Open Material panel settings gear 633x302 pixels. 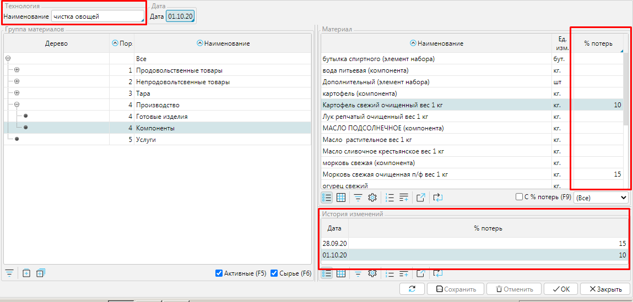tap(372, 197)
